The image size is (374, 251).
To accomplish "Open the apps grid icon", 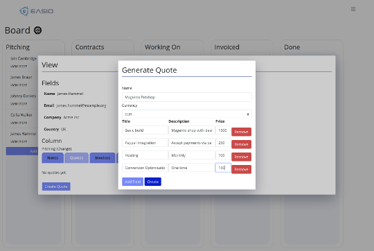I will click(353, 9).
